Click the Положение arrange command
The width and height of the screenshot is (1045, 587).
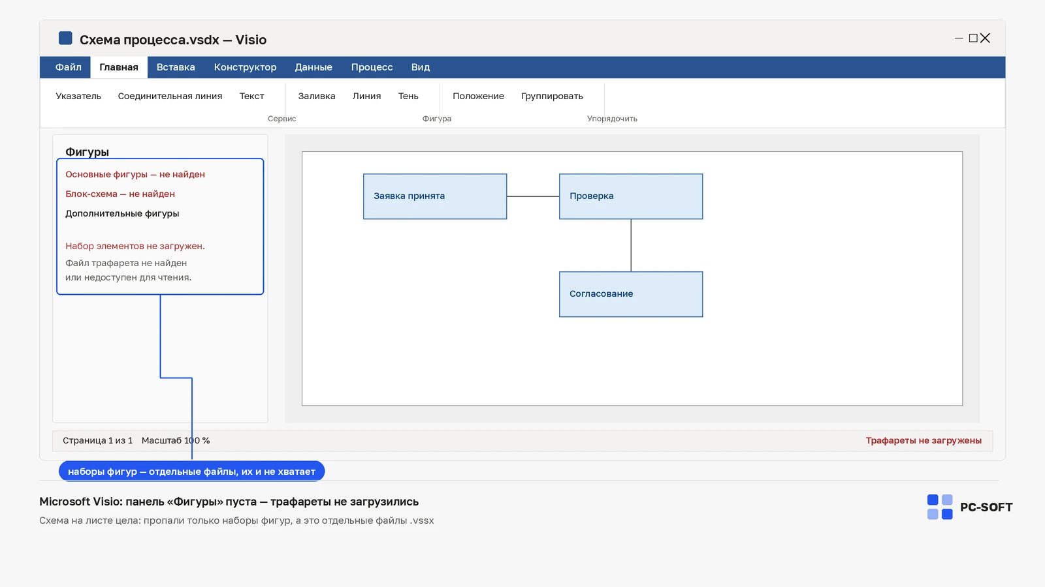478,96
